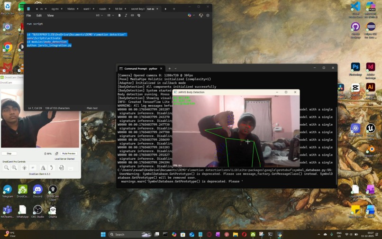
Task: Open Ollama desktop shortcut
Action: tap(53, 211)
